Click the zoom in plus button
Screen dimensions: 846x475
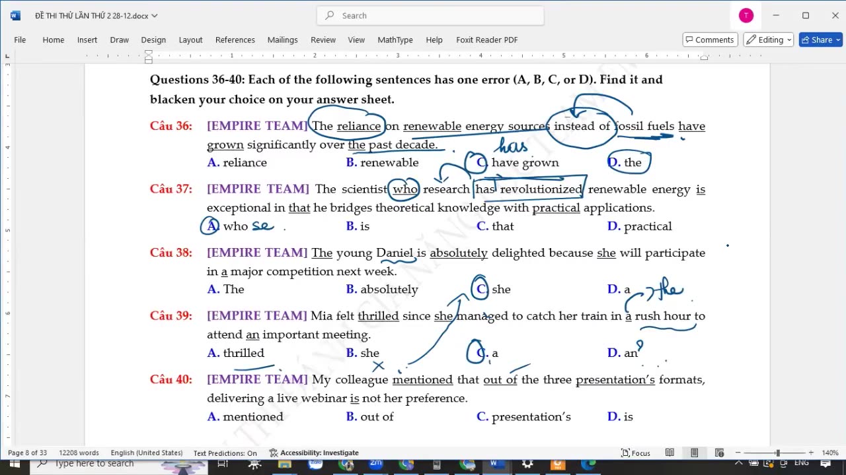pyautogui.click(x=811, y=453)
